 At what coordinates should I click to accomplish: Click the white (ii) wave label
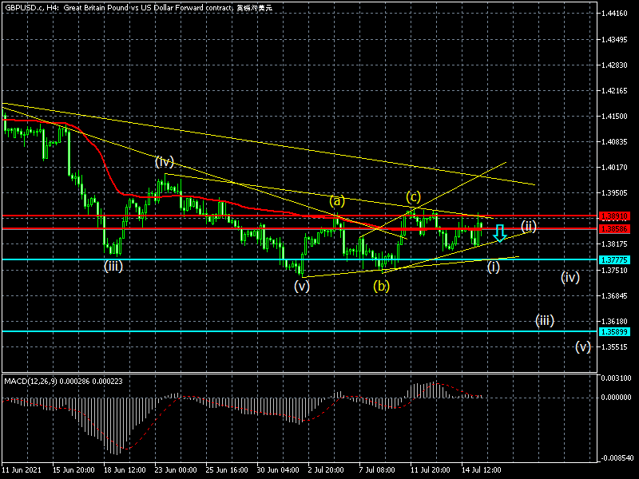click(529, 225)
